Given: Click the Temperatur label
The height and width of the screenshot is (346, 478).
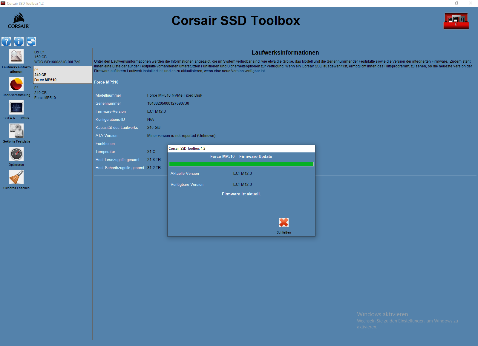Looking at the screenshot, I should pos(105,152).
